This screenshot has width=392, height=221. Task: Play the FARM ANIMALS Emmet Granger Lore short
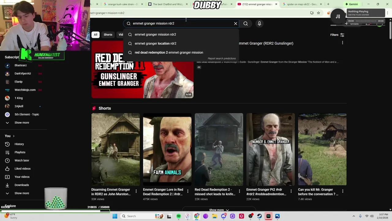pyautogui.click(x=167, y=149)
